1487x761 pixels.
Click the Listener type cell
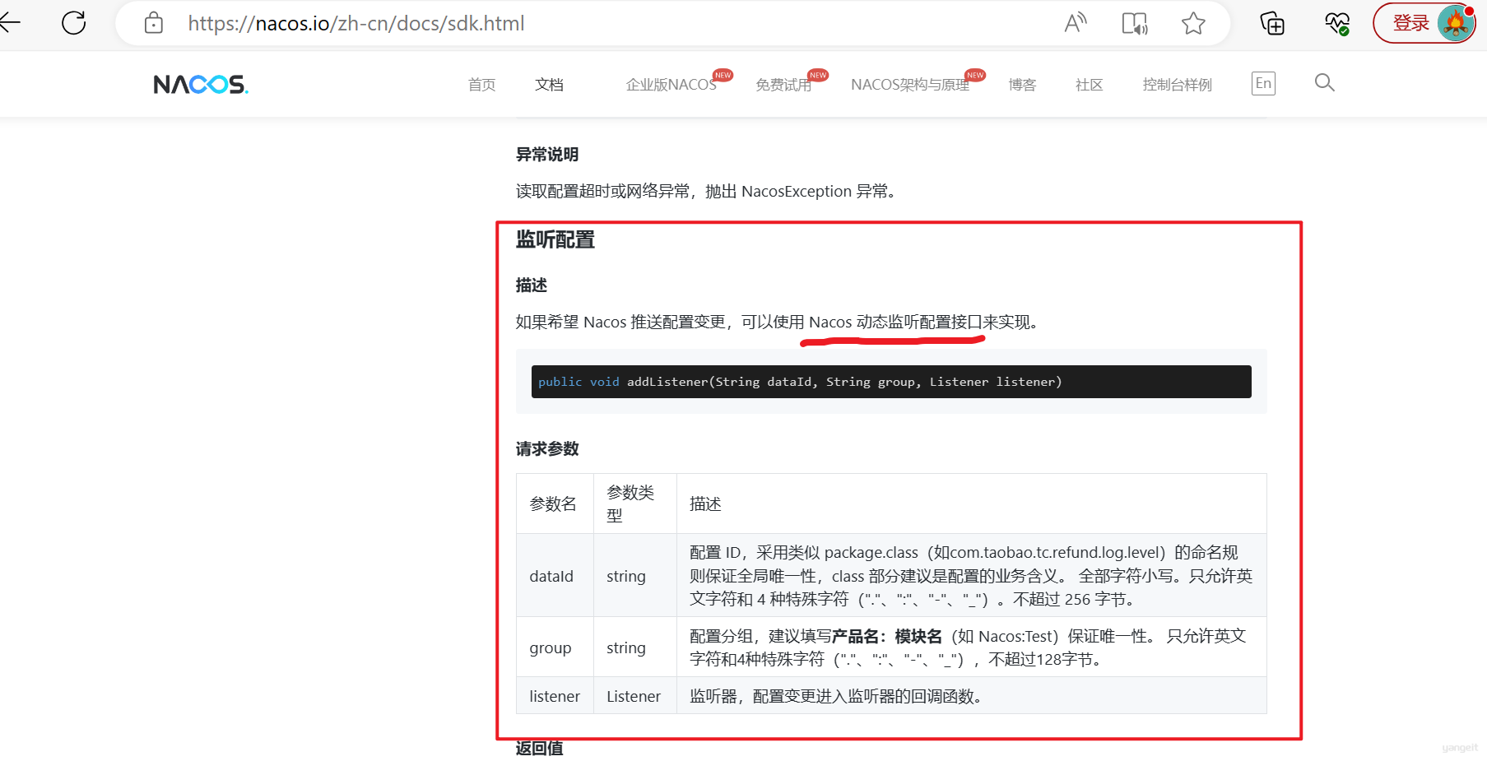coord(634,696)
